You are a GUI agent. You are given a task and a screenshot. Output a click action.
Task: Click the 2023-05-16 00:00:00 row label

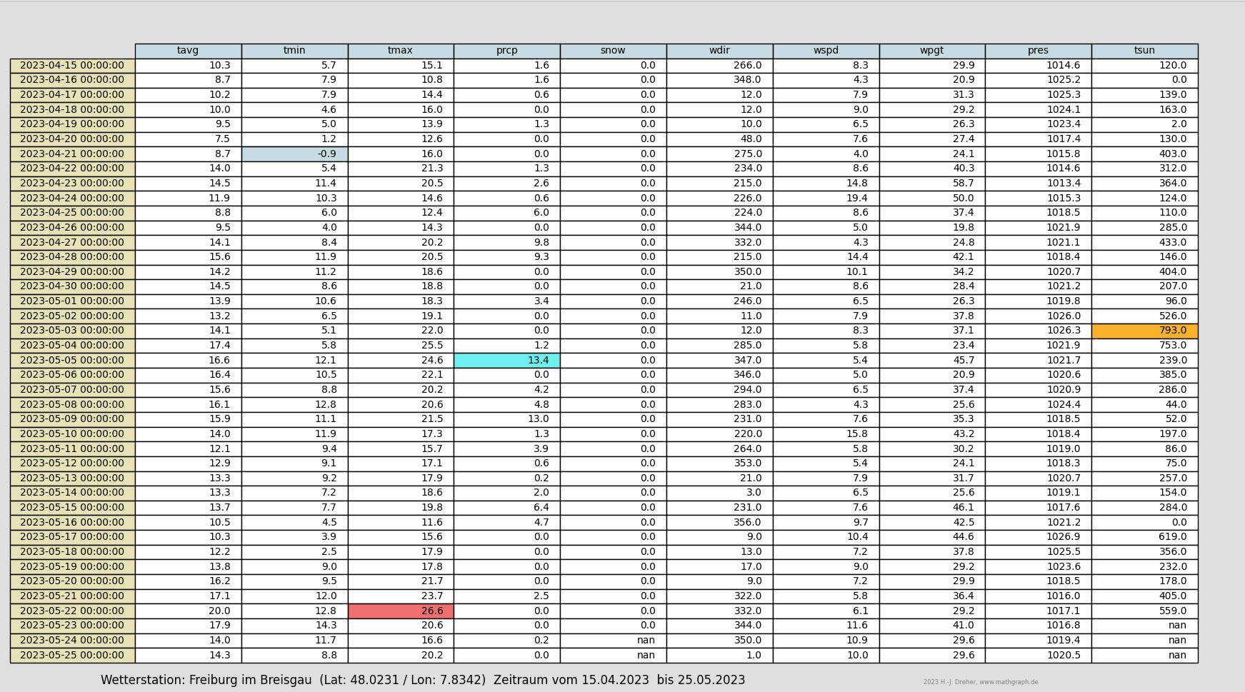[x=72, y=522]
